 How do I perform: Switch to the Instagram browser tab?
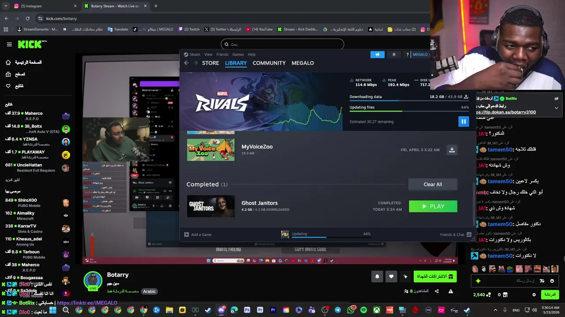click(45, 6)
